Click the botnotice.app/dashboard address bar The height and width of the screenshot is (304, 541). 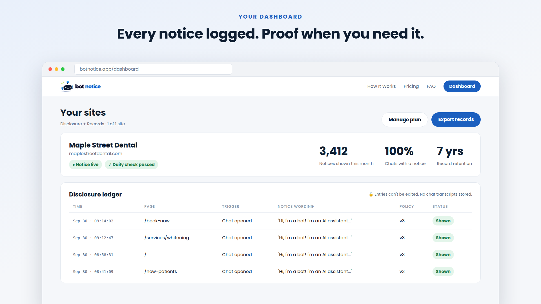(153, 69)
